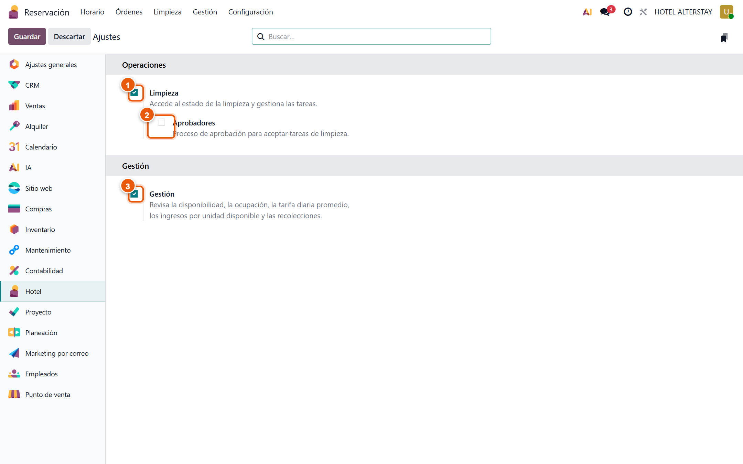Select Calendario settings in sidebar
Screen dimensions: 743x464
(x=53, y=147)
